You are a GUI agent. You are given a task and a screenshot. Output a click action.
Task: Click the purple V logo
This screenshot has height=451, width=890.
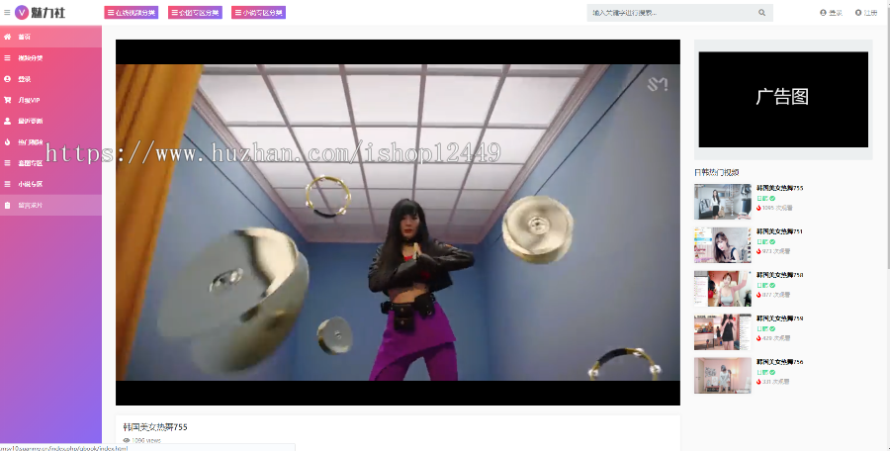22,12
